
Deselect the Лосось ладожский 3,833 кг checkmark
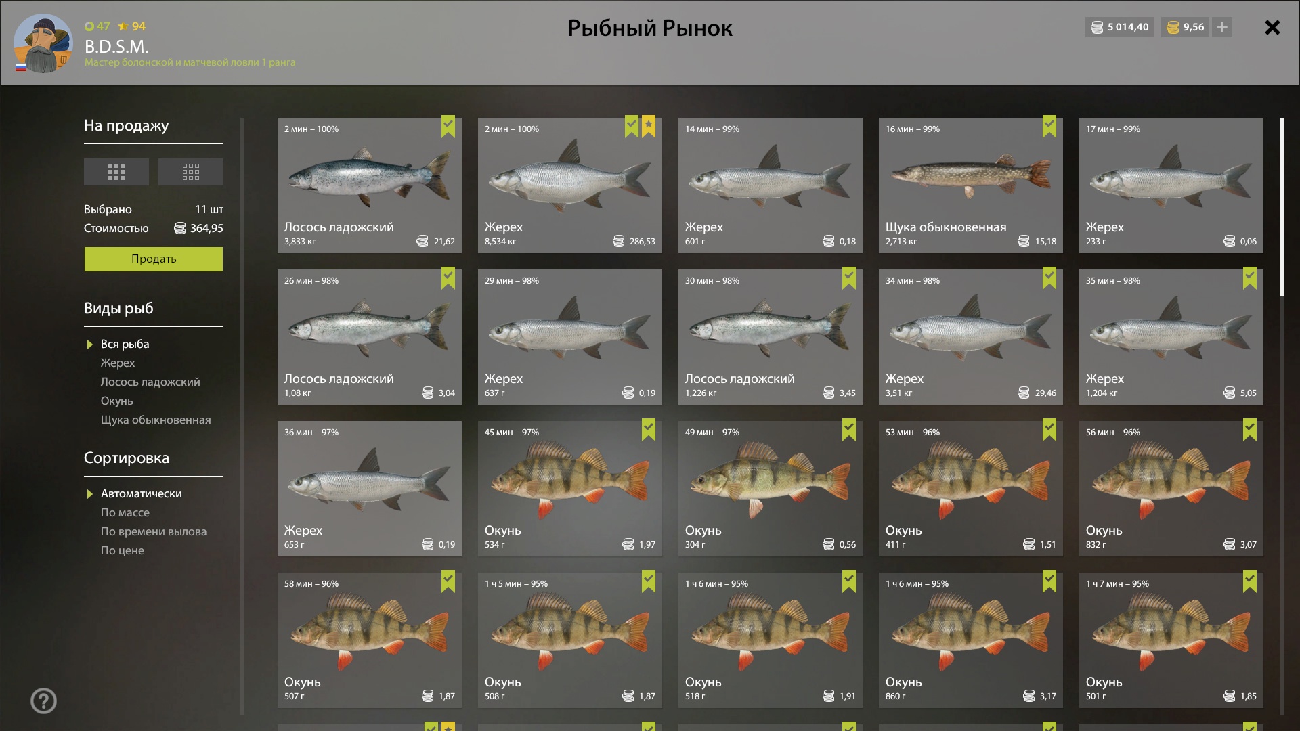click(x=448, y=127)
